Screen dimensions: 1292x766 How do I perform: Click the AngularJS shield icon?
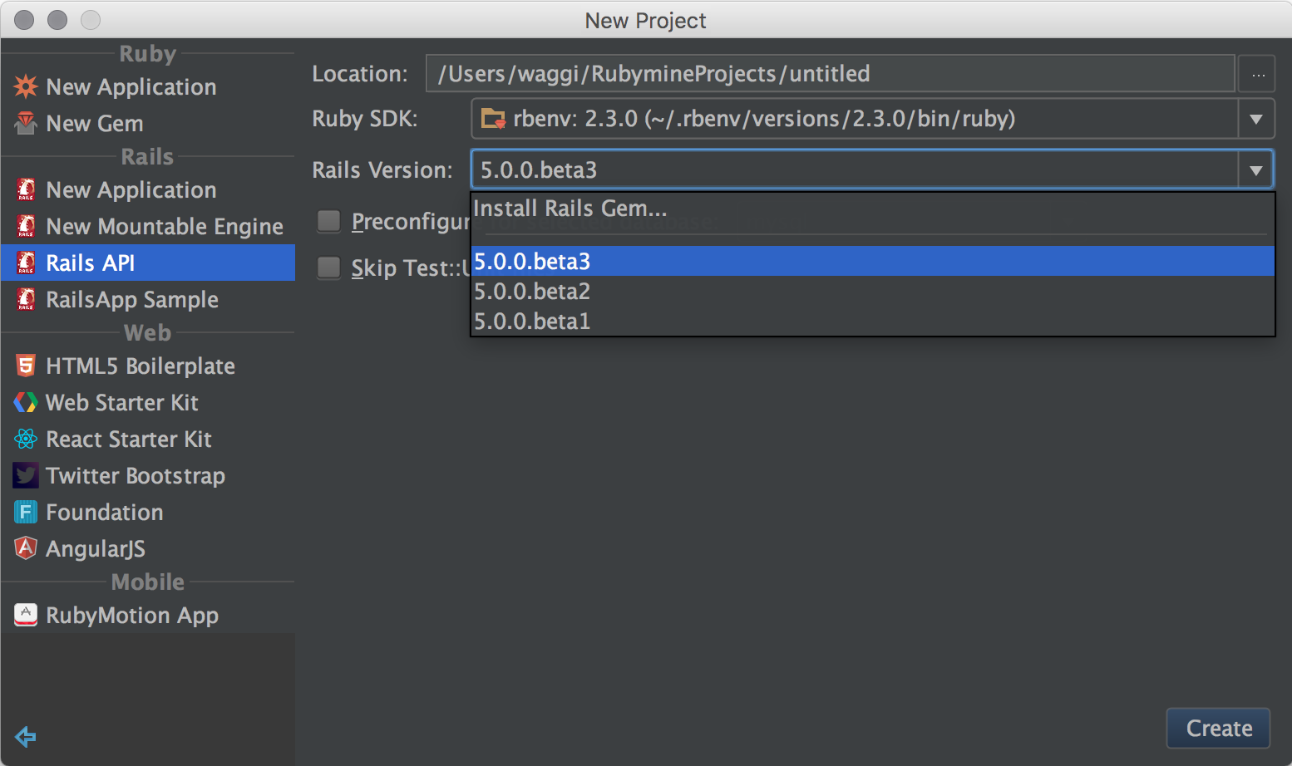pos(26,548)
